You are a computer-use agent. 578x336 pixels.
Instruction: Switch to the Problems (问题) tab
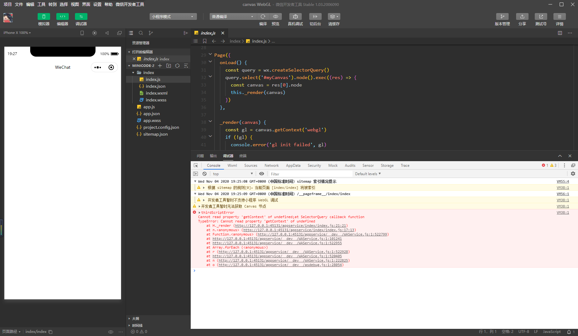tap(200, 156)
